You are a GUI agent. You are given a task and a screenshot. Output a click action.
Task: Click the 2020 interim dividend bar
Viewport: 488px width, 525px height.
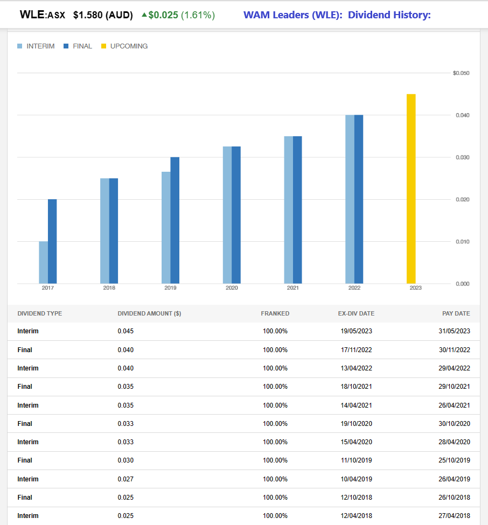(x=227, y=215)
